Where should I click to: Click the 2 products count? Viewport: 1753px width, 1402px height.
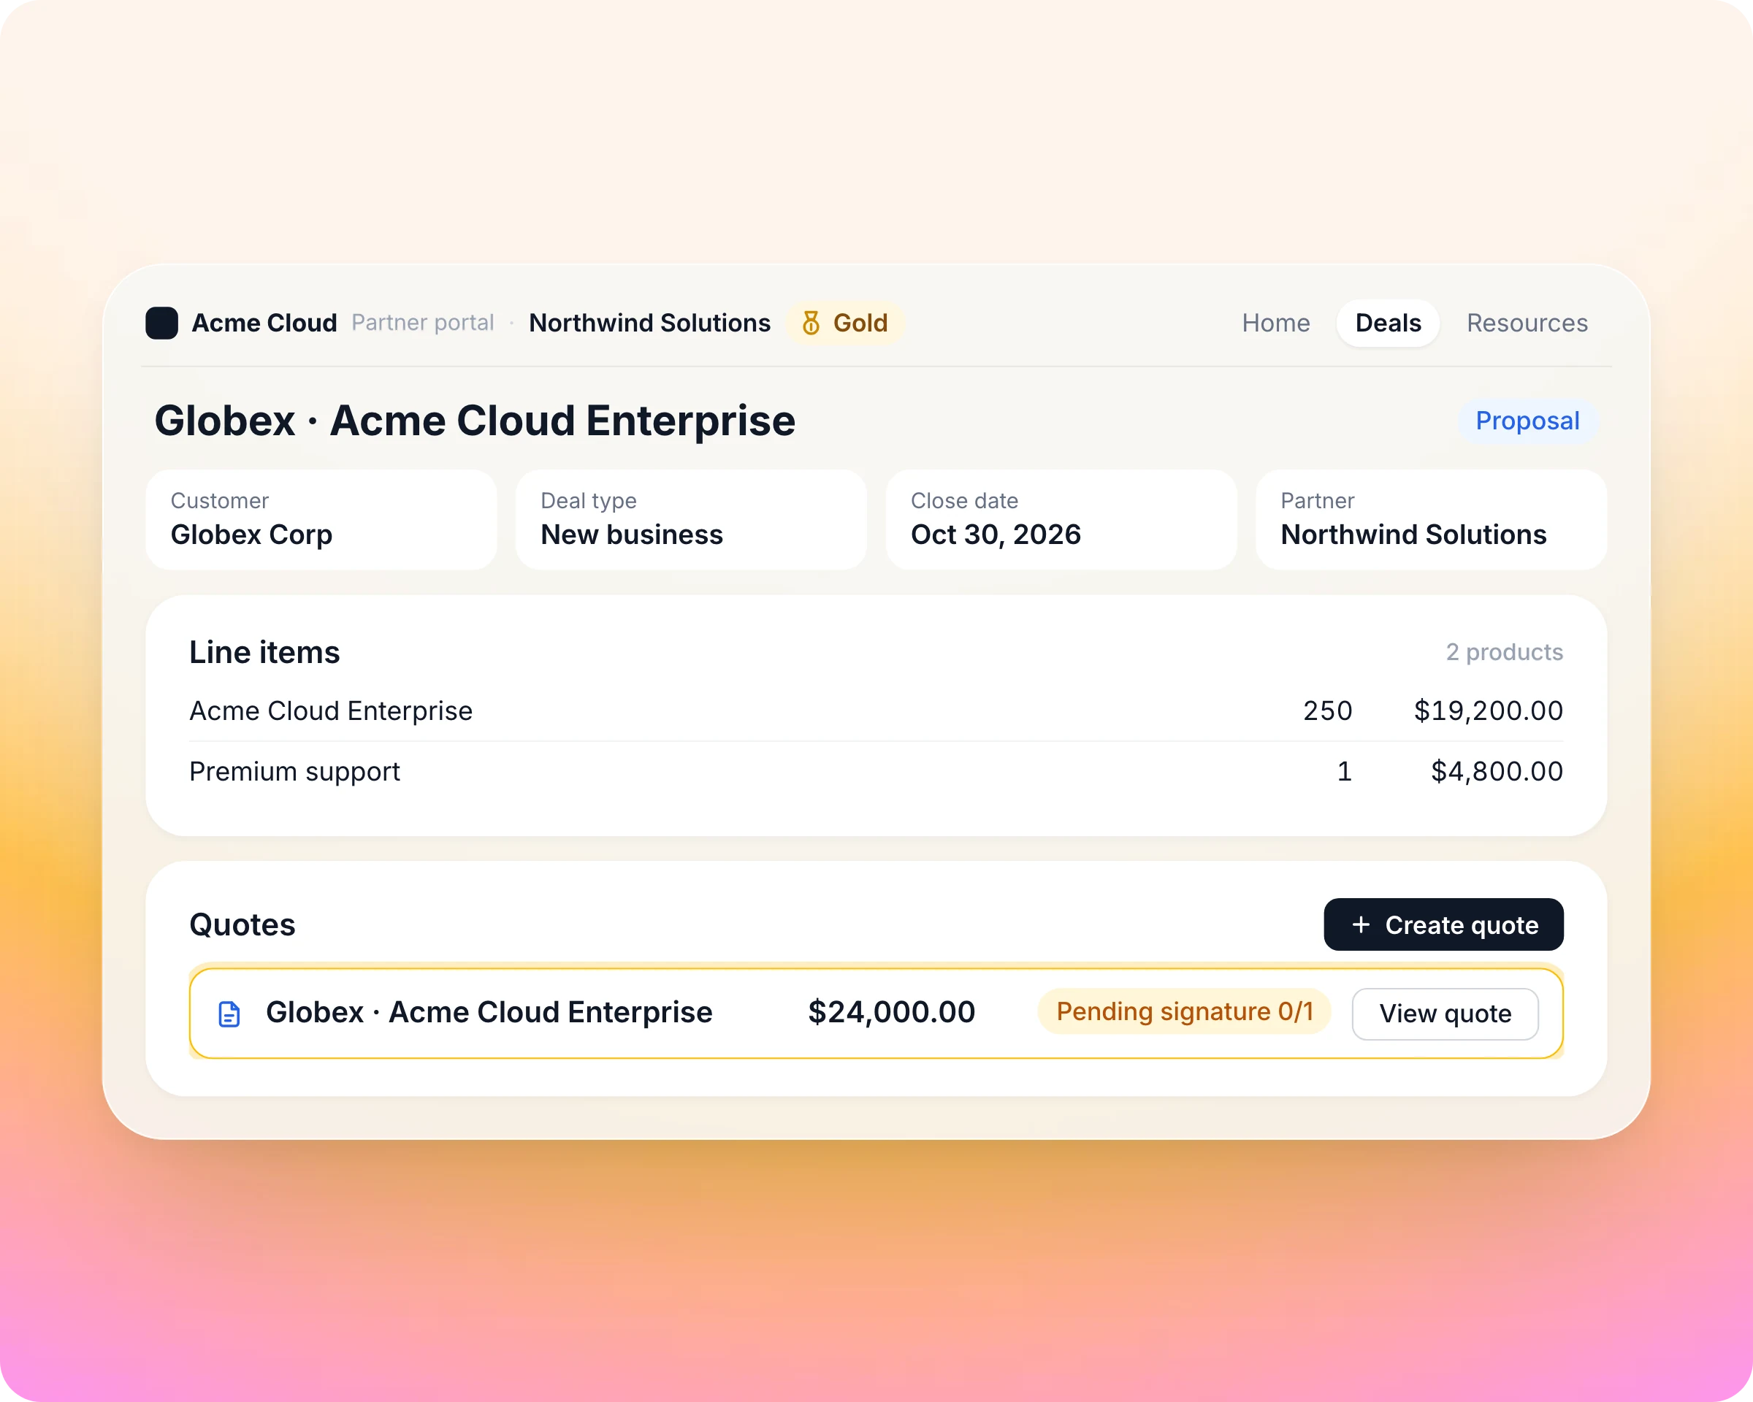[1503, 652]
